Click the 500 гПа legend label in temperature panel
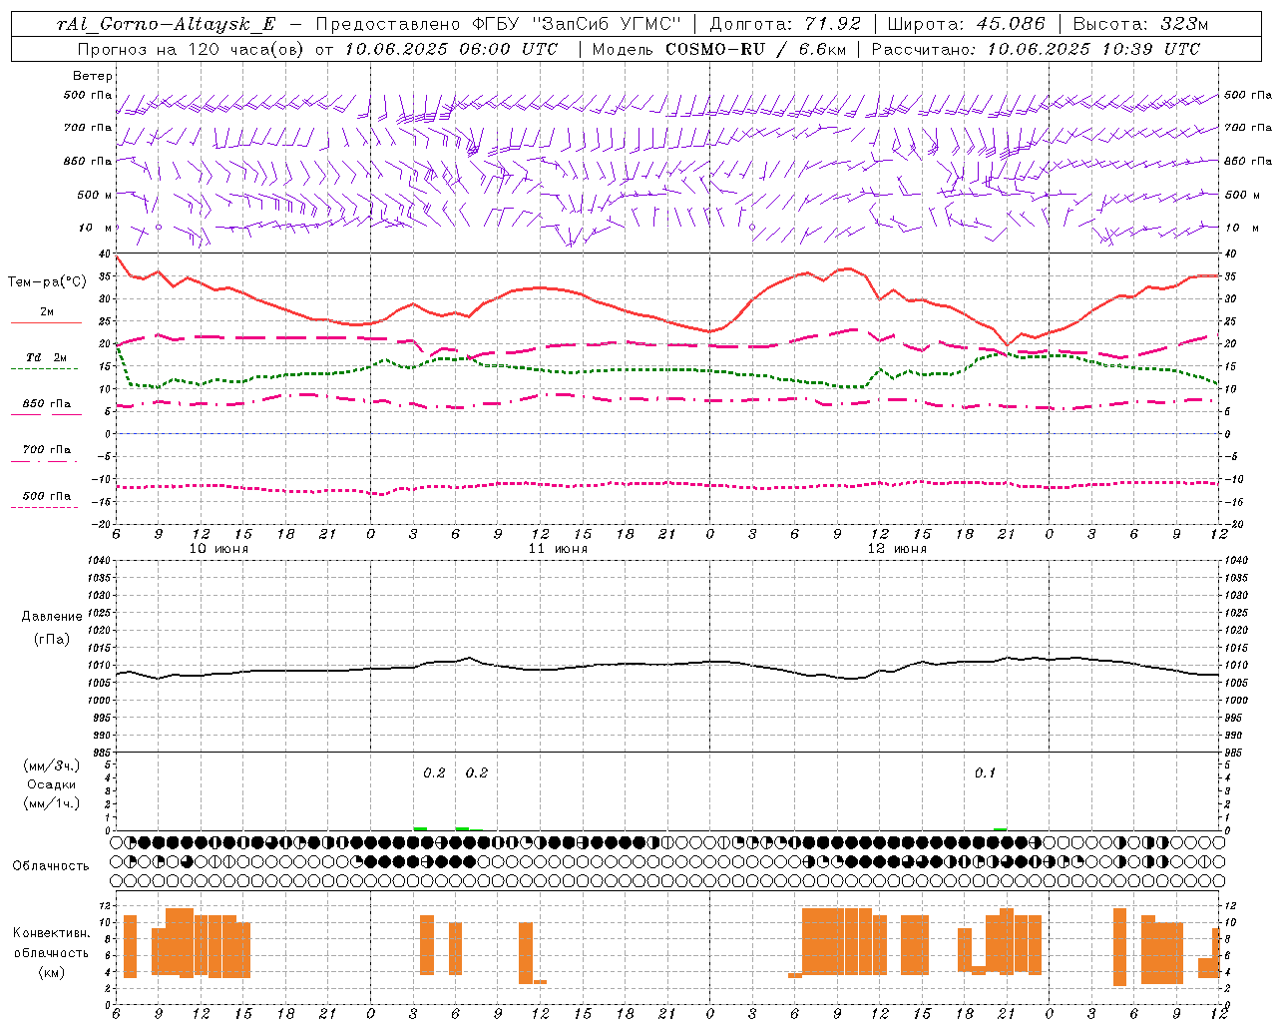Image resolution: width=1277 pixels, height=1022 pixels. point(47,496)
